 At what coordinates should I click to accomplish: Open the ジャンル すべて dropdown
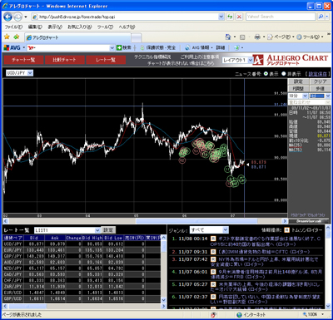point(209,230)
